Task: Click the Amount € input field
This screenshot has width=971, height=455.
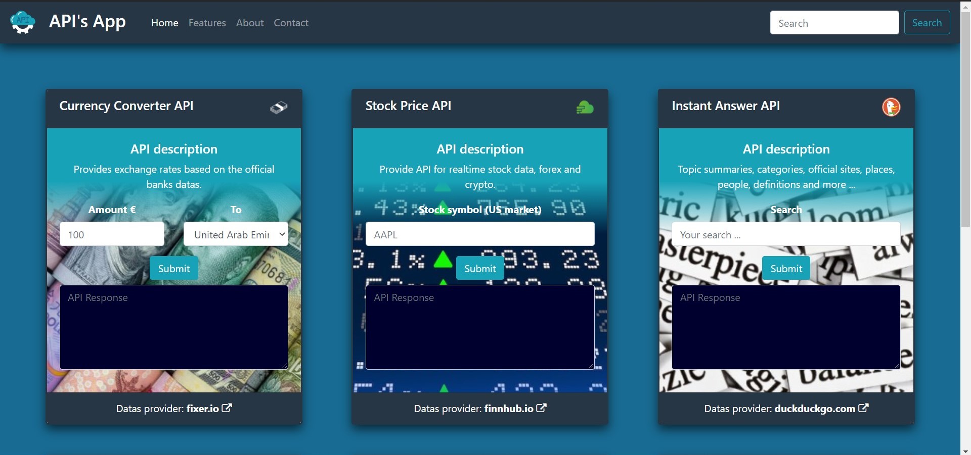Action: point(112,234)
